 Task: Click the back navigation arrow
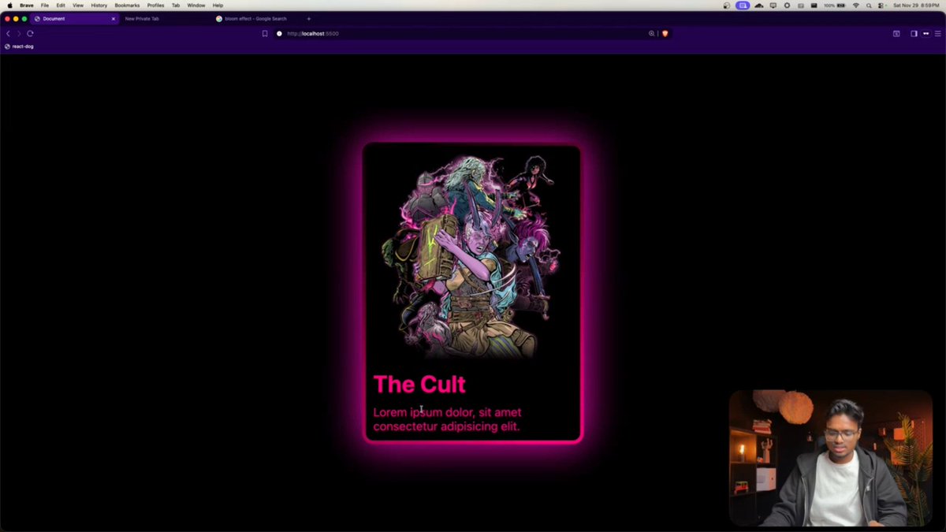pyautogui.click(x=8, y=33)
